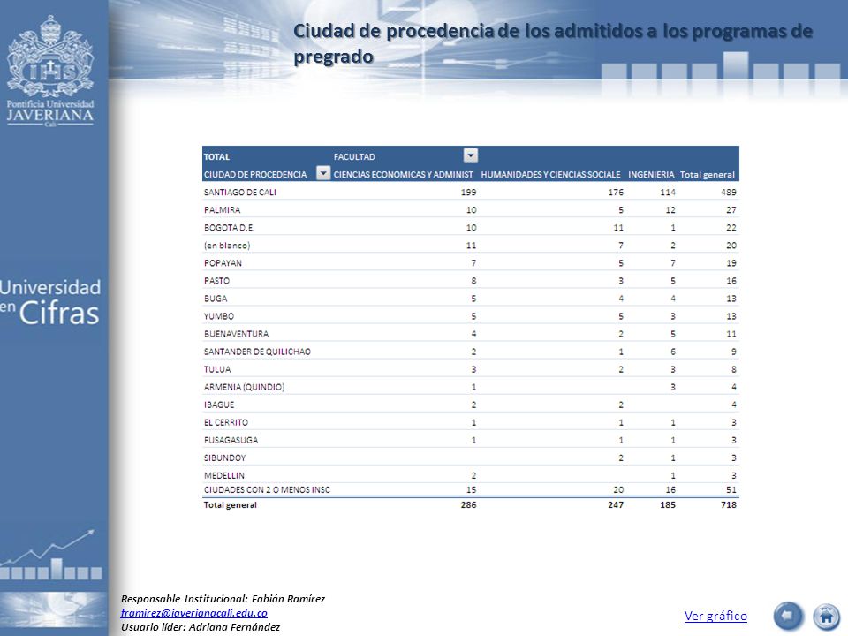Image resolution: width=848 pixels, height=636 pixels.
Task: Select the YUMBO row label
Action: point(218,316)
